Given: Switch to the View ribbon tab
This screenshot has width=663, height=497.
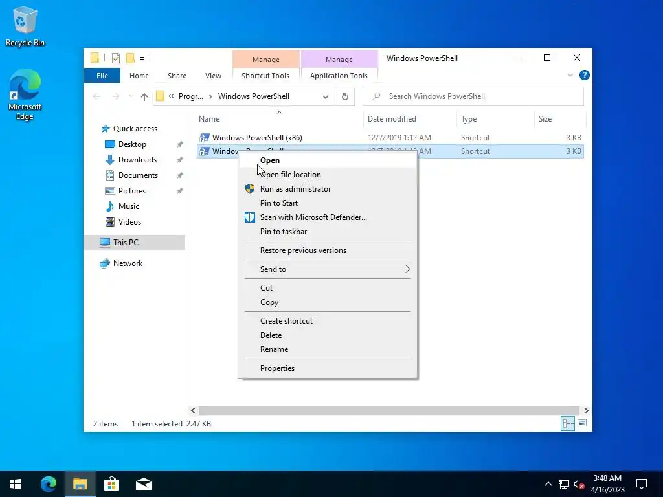Looking at the screenshot, I should pyautogui.click(x=213, y=76).
